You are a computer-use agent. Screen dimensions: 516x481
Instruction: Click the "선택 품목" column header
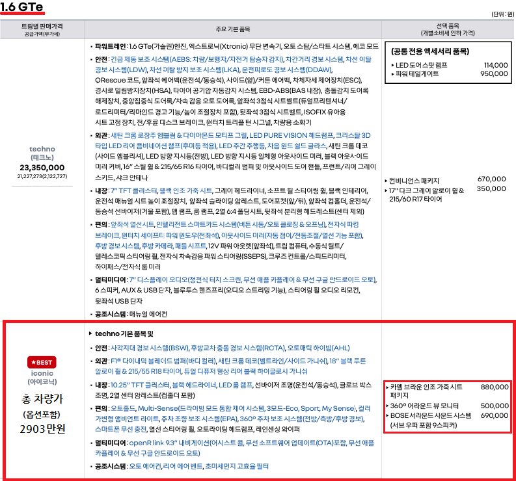coord(448,26)
